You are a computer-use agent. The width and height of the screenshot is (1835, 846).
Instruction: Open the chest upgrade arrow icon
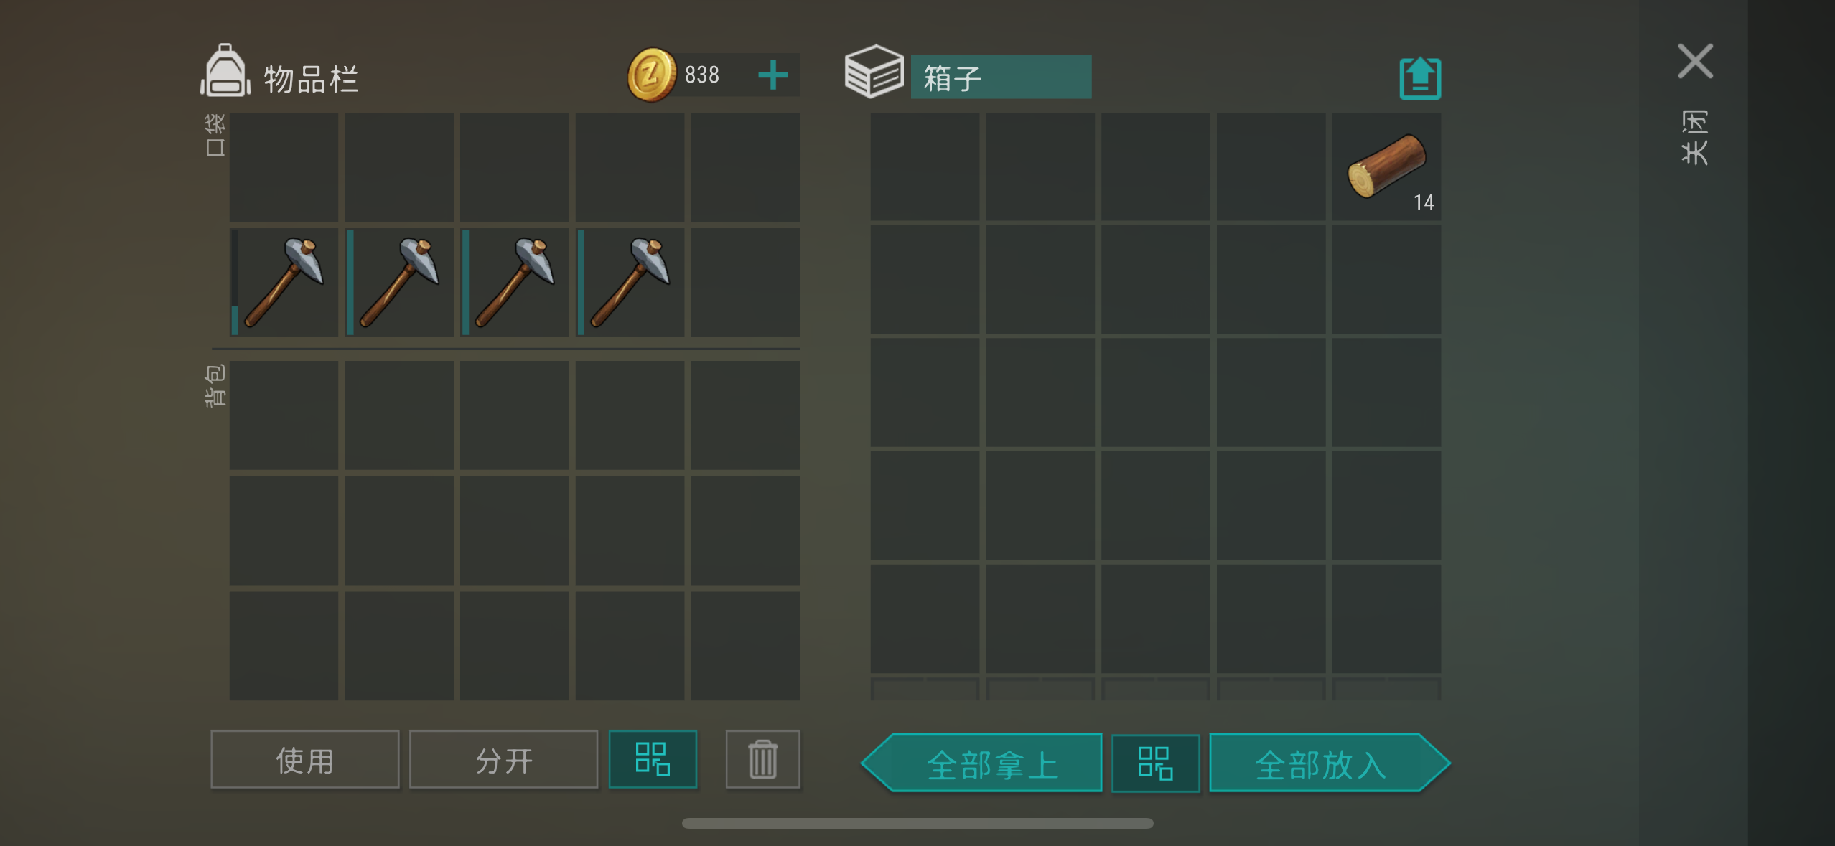click(1419, 78)
